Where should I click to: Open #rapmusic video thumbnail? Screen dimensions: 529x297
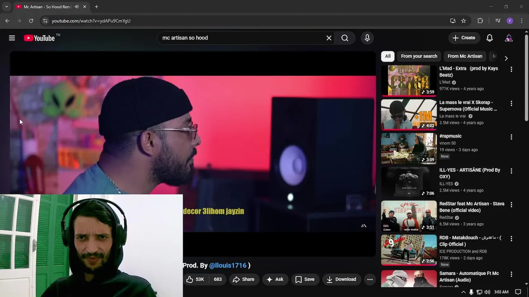[x=409, y=148]
